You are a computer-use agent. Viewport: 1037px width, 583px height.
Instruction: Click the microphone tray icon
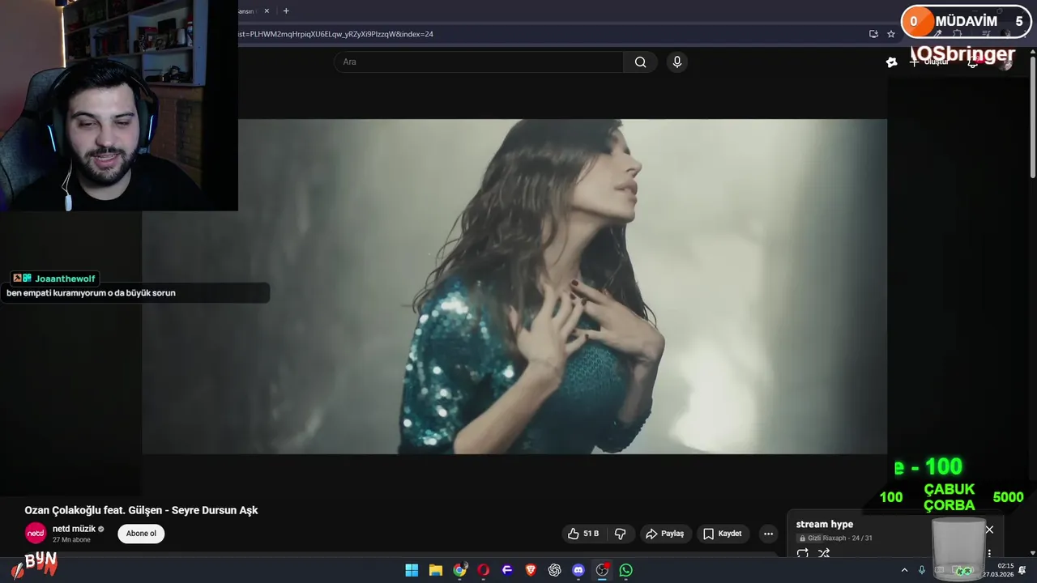(x=922, y=570)
